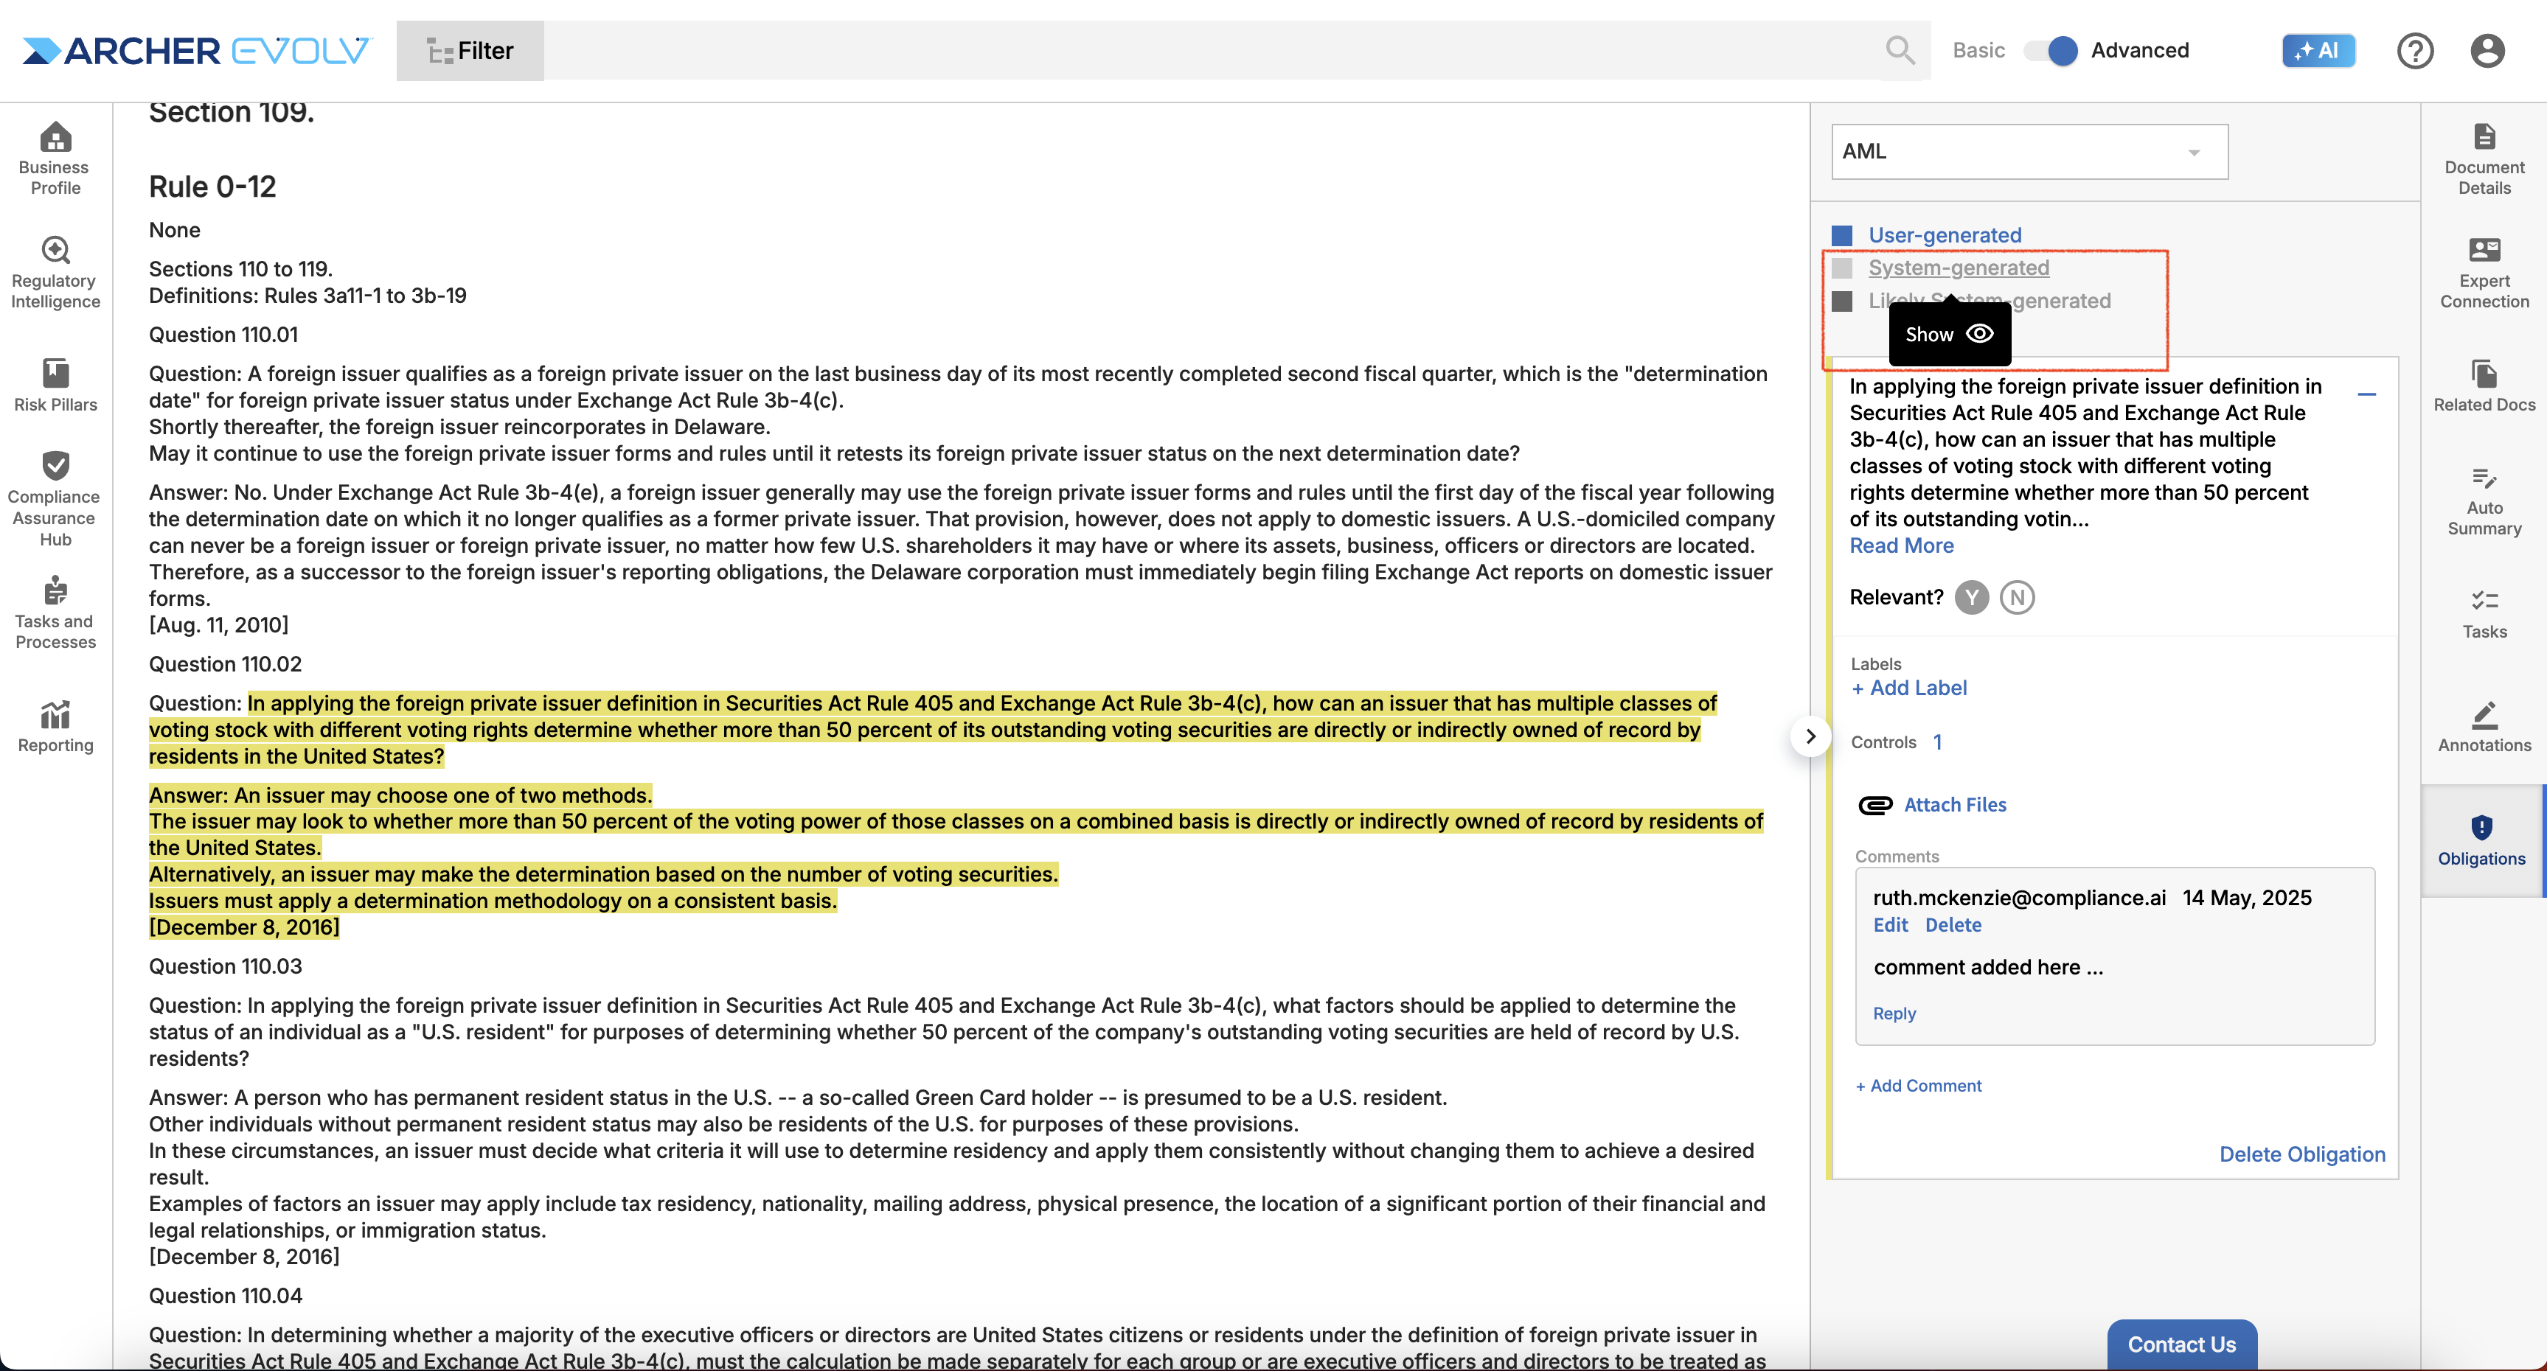Image resolution: width=2547 pixels, height=1371 pixels.
Task: Click the System-generated label text
Action: [x=1958, y=268]
